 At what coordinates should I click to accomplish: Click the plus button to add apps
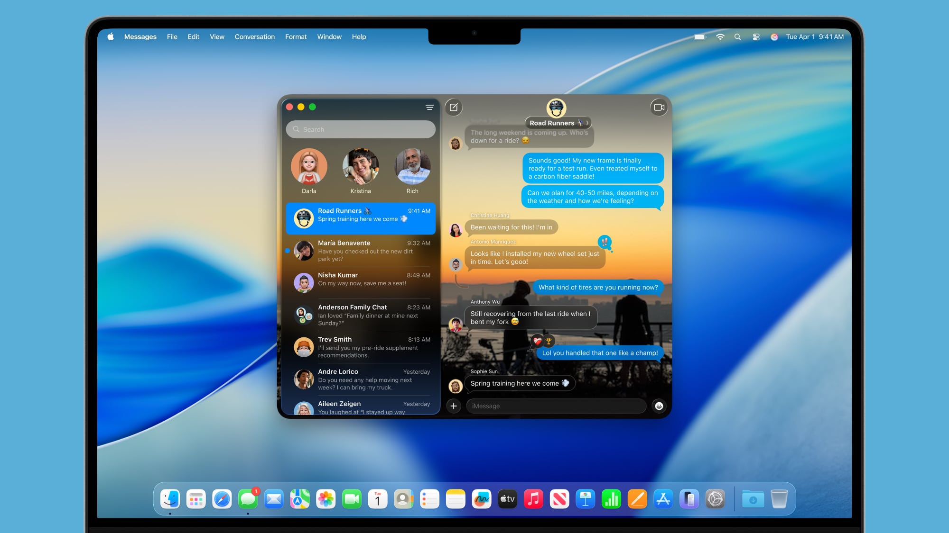(x=454, y=406)
